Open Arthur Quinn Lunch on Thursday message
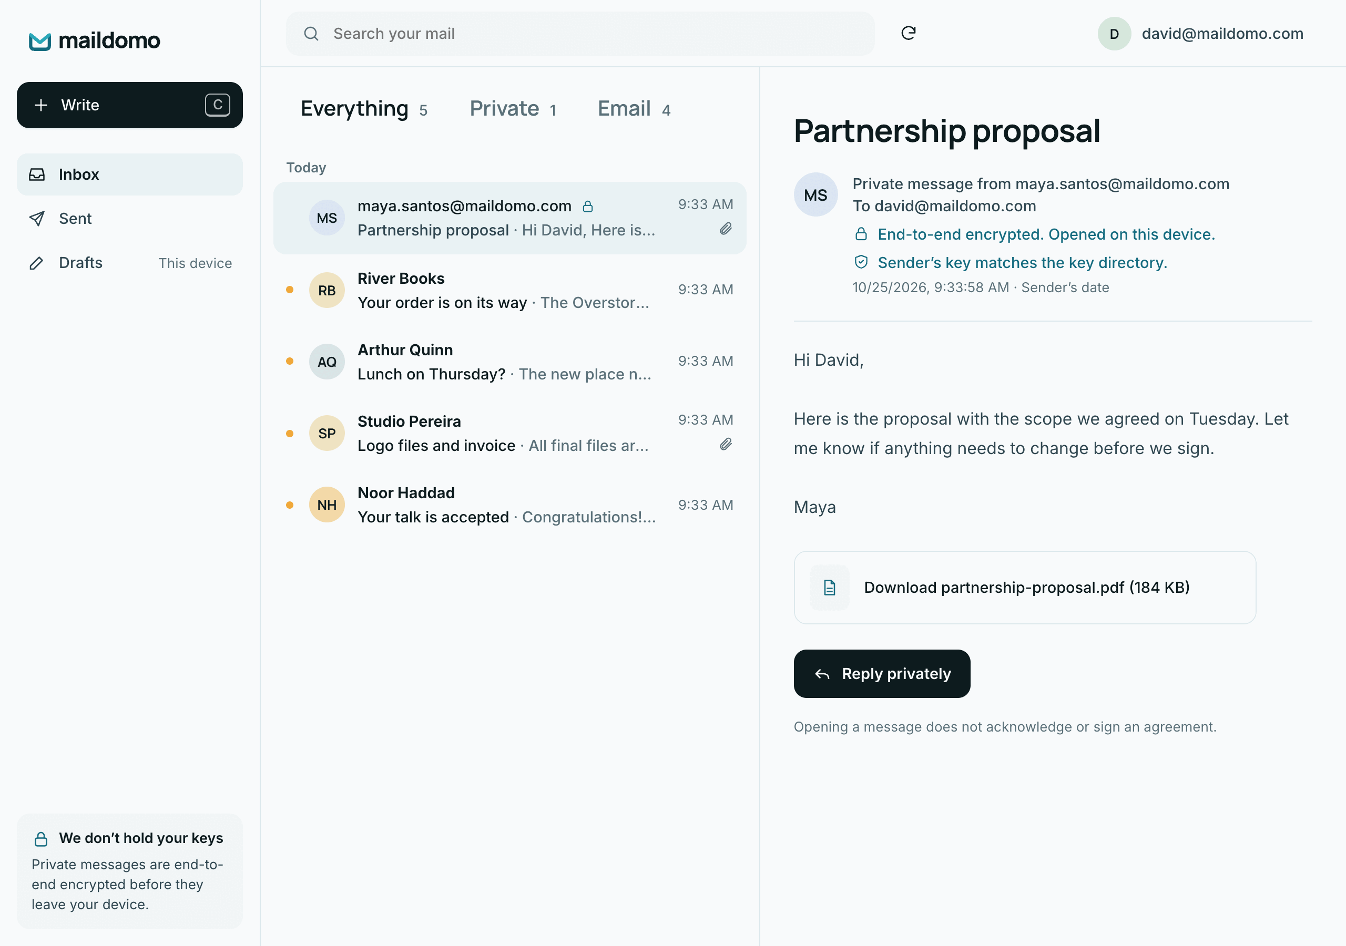The image size is (1346, 946). pyautogui.click(x=509, y=362)
